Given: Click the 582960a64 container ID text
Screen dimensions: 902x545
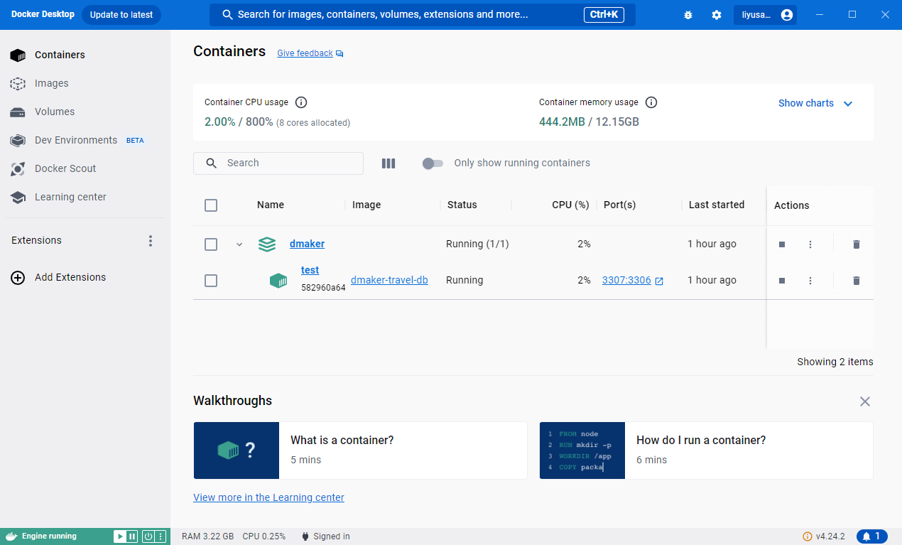Looking at the screenshot, I should click(x=323, y=288).
